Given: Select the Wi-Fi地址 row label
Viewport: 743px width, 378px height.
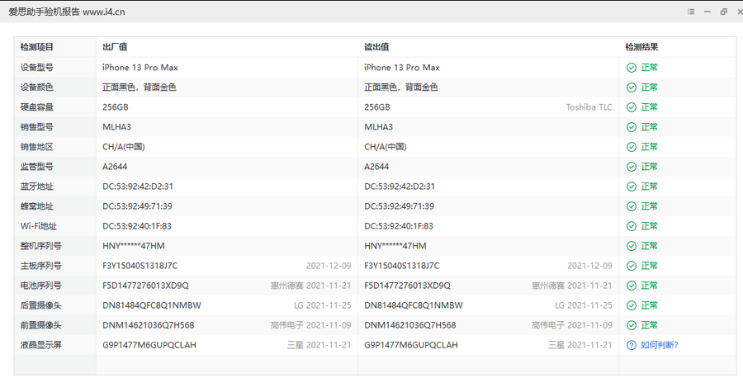Looking at the screenshot, I should (38, 226).
